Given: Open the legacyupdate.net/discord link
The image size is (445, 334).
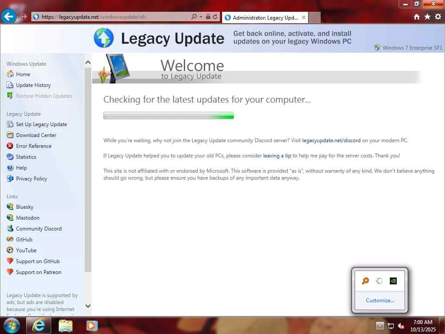Looking at the screenshot, I should pyautogui.click(x=331, y=140).
